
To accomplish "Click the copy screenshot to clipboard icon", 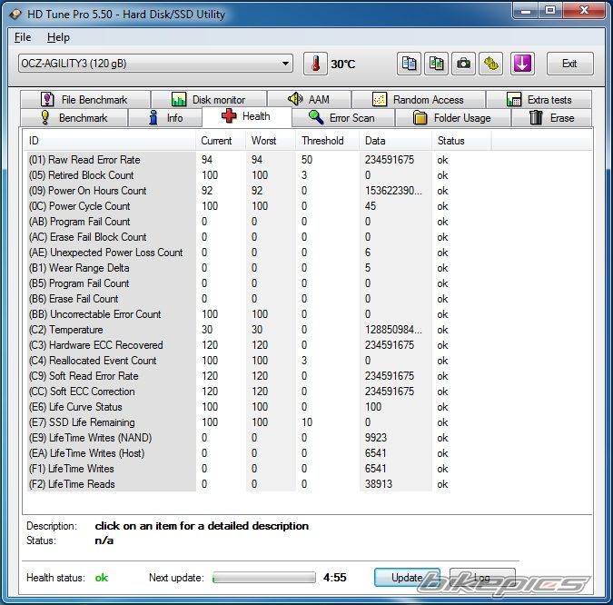I will (437, 64).
